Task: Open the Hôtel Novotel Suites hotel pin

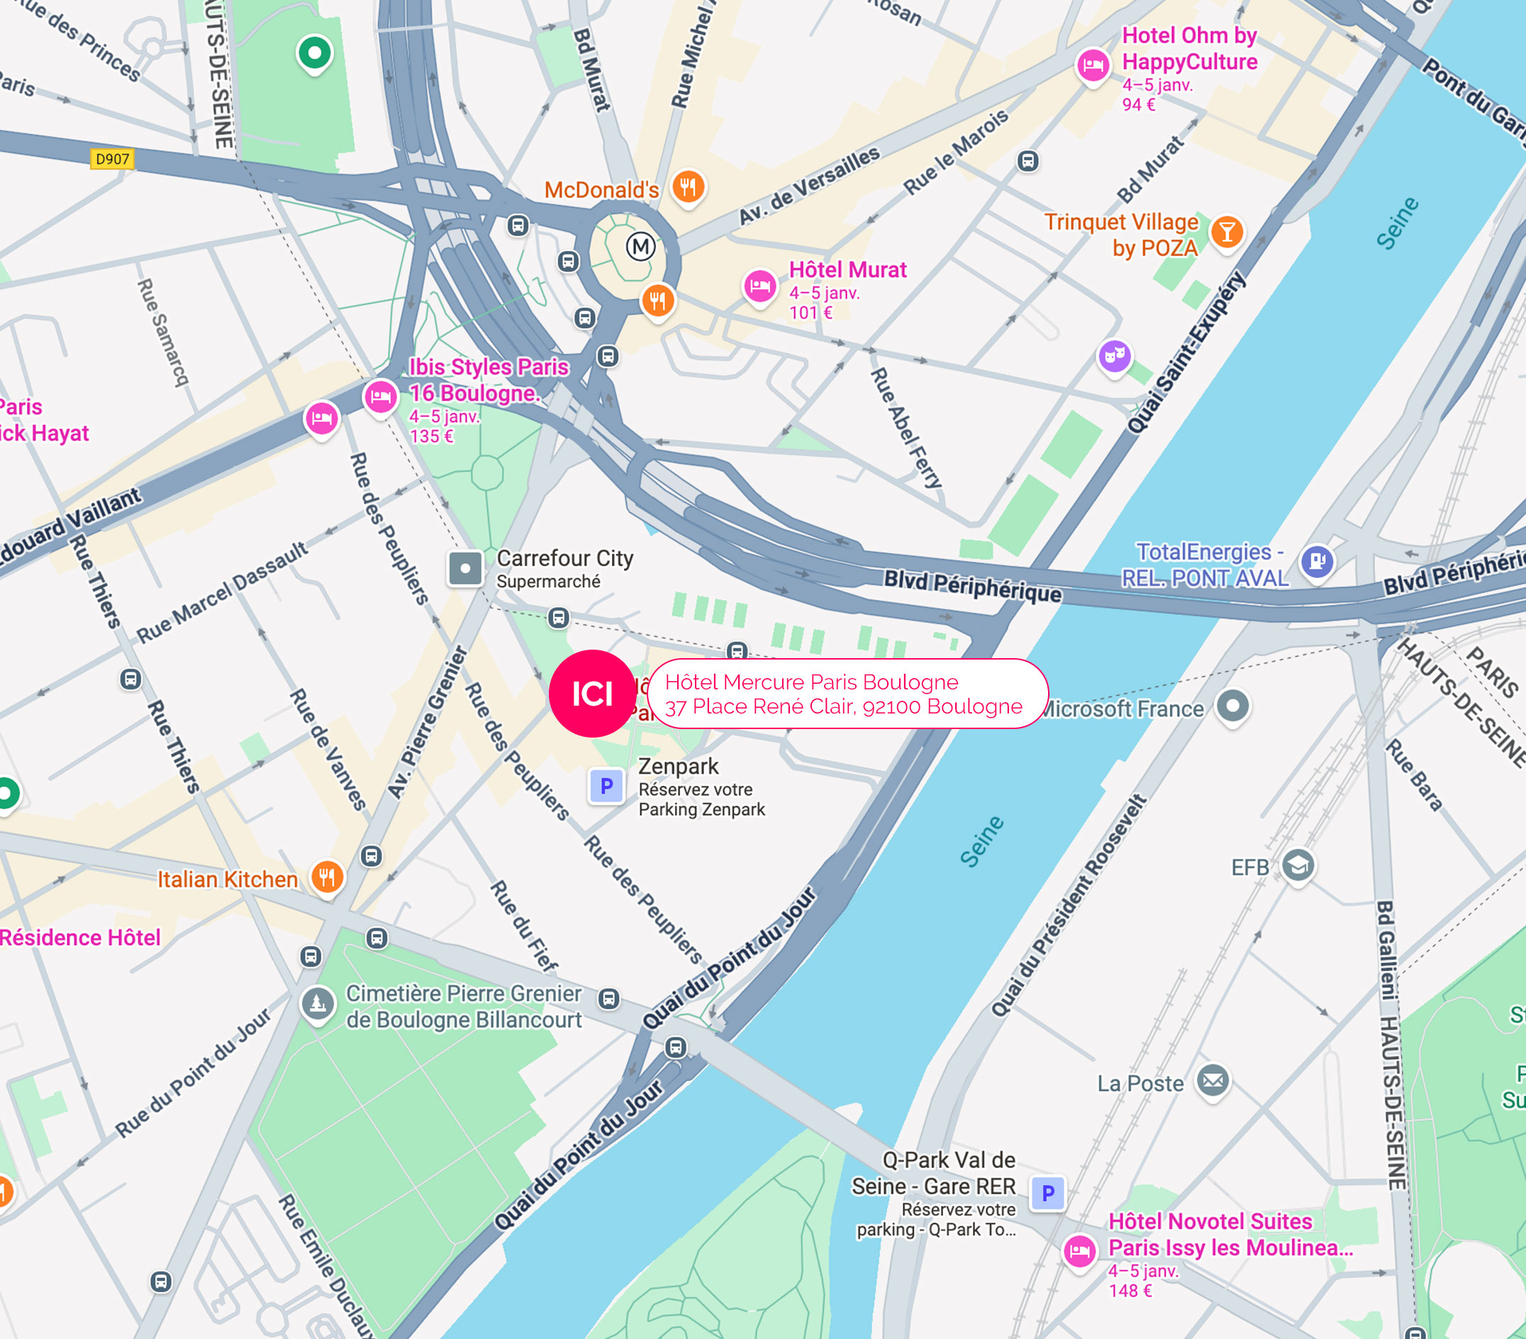Action: 1079,1251
